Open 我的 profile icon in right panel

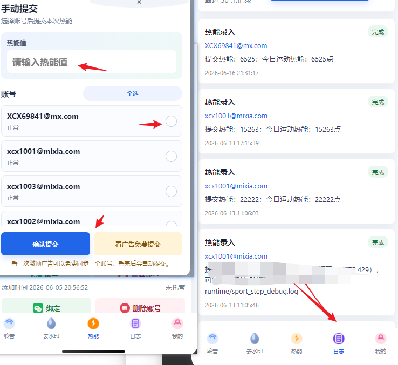(381, 339)
